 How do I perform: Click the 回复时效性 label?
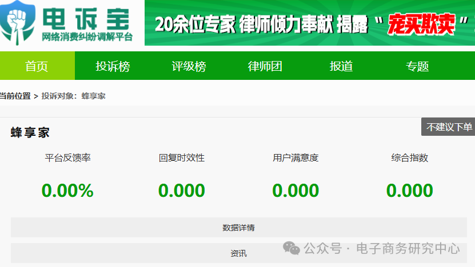coord(182,157)
